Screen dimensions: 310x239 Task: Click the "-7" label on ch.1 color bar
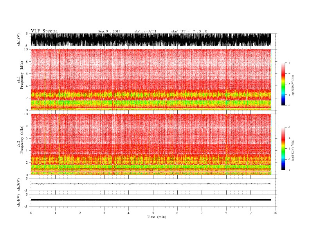pyautogui.click(x=289, y=105)
